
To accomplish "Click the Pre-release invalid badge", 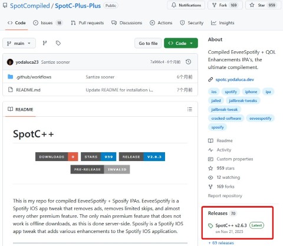I will [x=100, y=169].
